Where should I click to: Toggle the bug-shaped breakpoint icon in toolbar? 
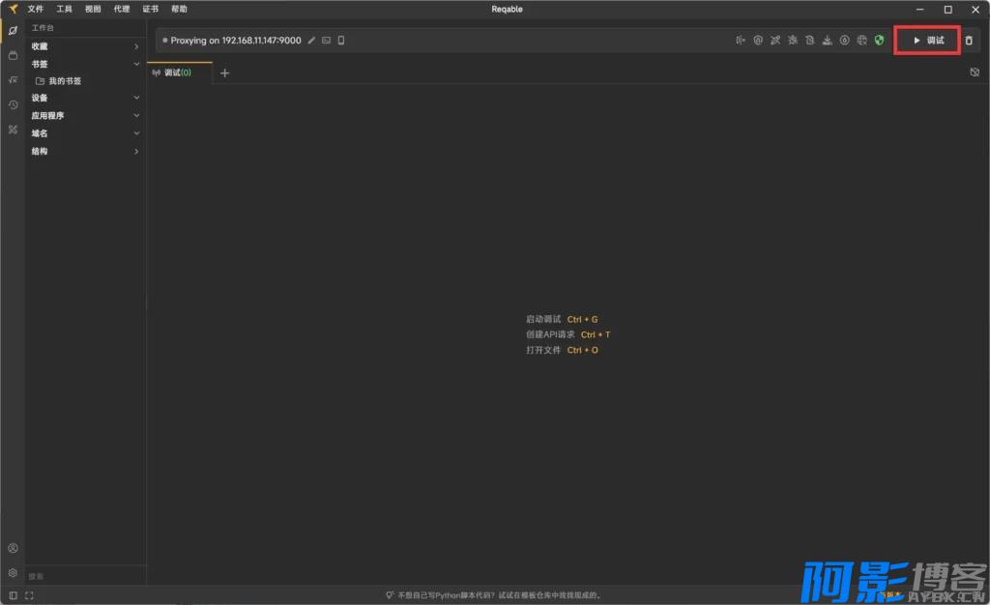pyautogui.click(x=793, y=41)
